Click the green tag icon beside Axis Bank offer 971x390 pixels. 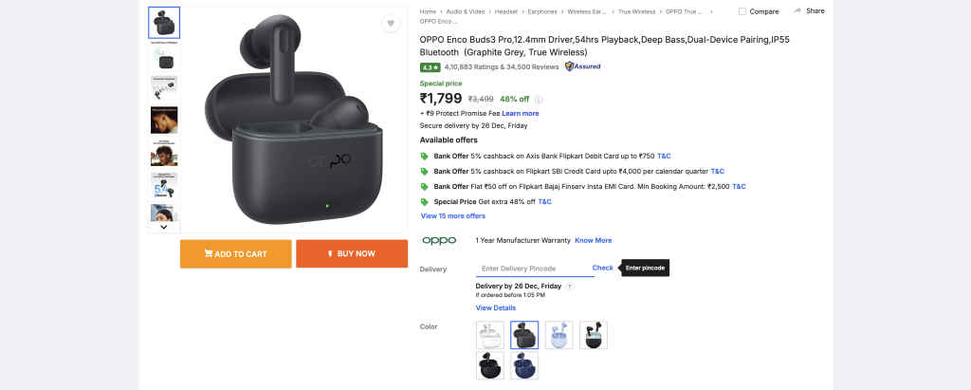pyautogui.click(x=424, y=156)
